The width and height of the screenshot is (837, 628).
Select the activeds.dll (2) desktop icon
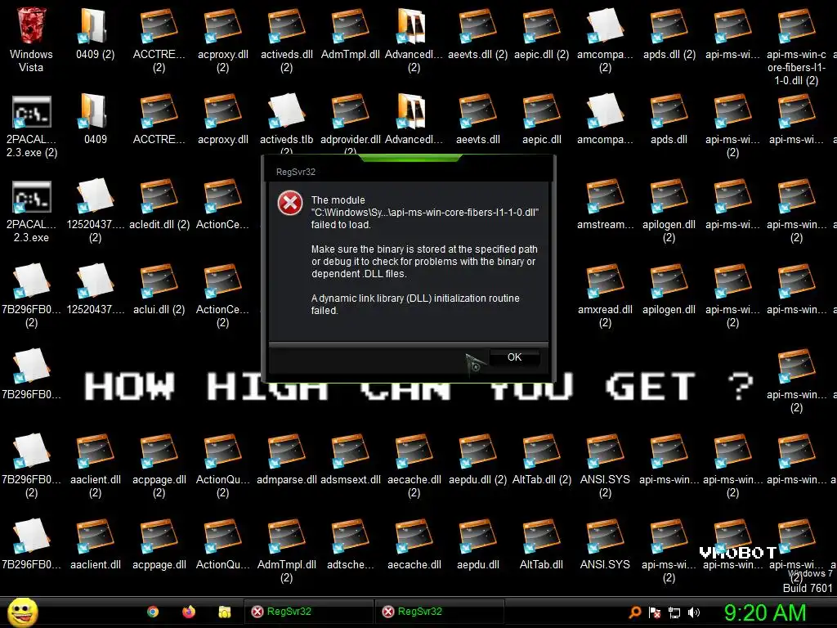point(286,40)
